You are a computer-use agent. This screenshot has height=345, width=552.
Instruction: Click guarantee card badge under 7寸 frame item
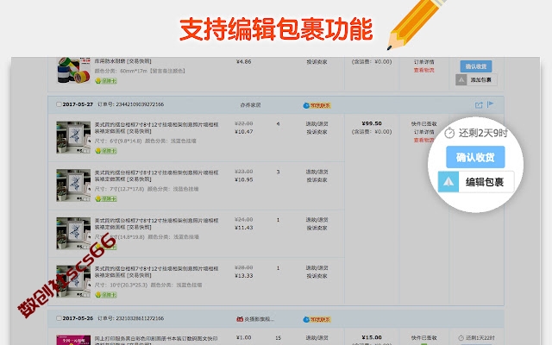[x=106, y=199]
